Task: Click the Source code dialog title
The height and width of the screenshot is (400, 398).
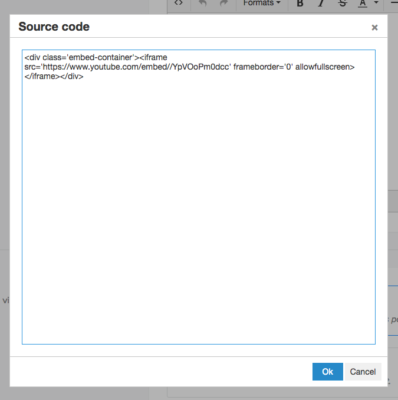Action: coord(54,27)
